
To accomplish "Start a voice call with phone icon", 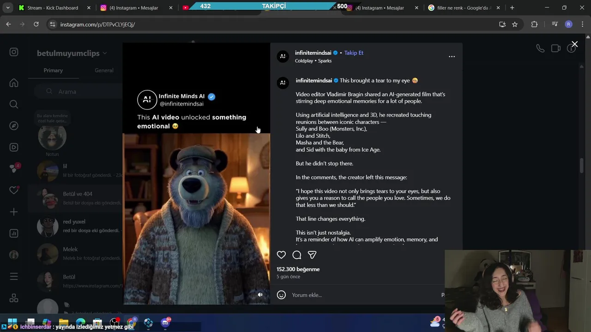I will 540,48.
